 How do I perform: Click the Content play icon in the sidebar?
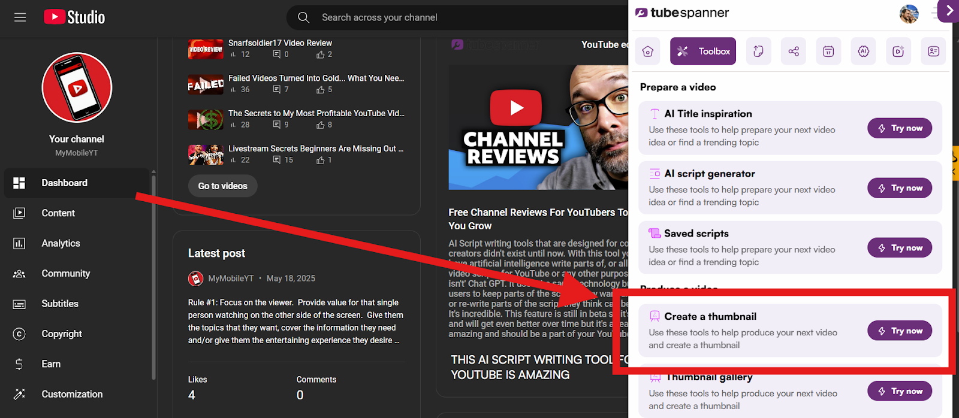pos(19,213)
